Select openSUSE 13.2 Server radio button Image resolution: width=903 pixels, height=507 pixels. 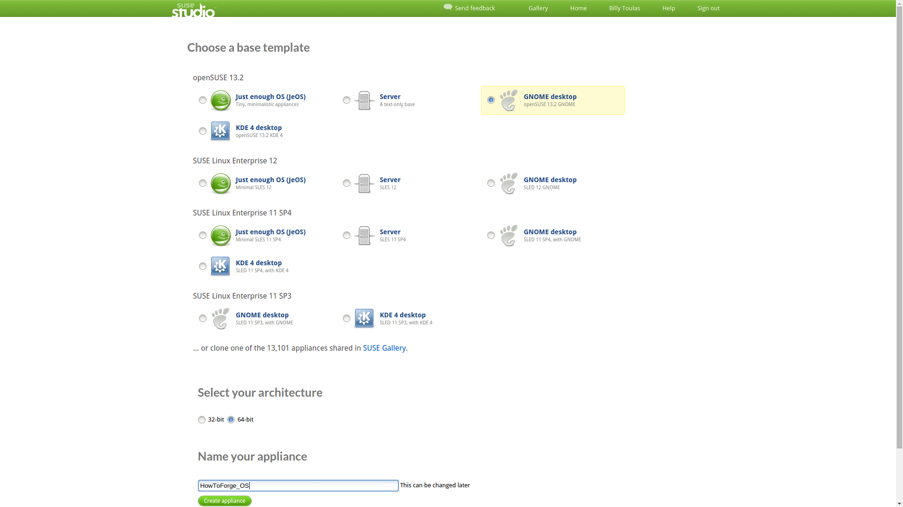347,100
